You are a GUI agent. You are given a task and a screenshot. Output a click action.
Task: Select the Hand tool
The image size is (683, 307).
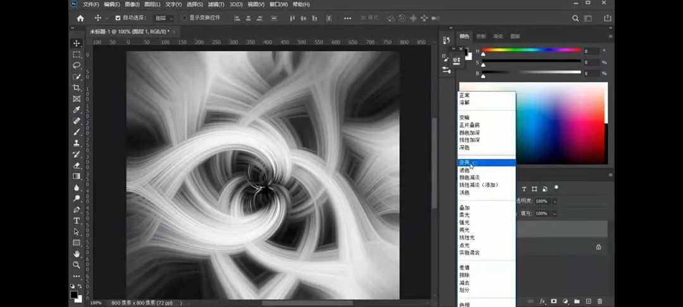coord(77,253)
